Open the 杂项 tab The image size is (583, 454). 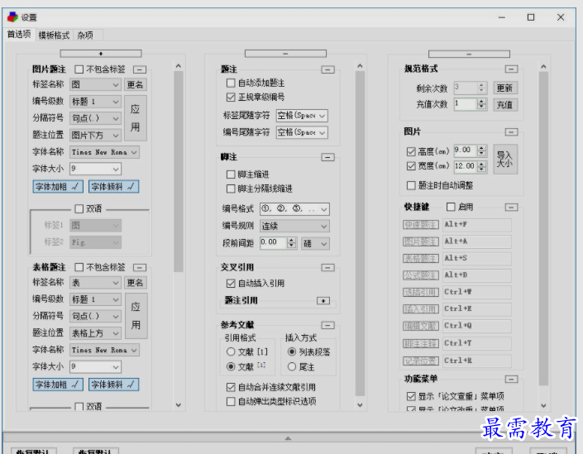(x=85, y=36)
